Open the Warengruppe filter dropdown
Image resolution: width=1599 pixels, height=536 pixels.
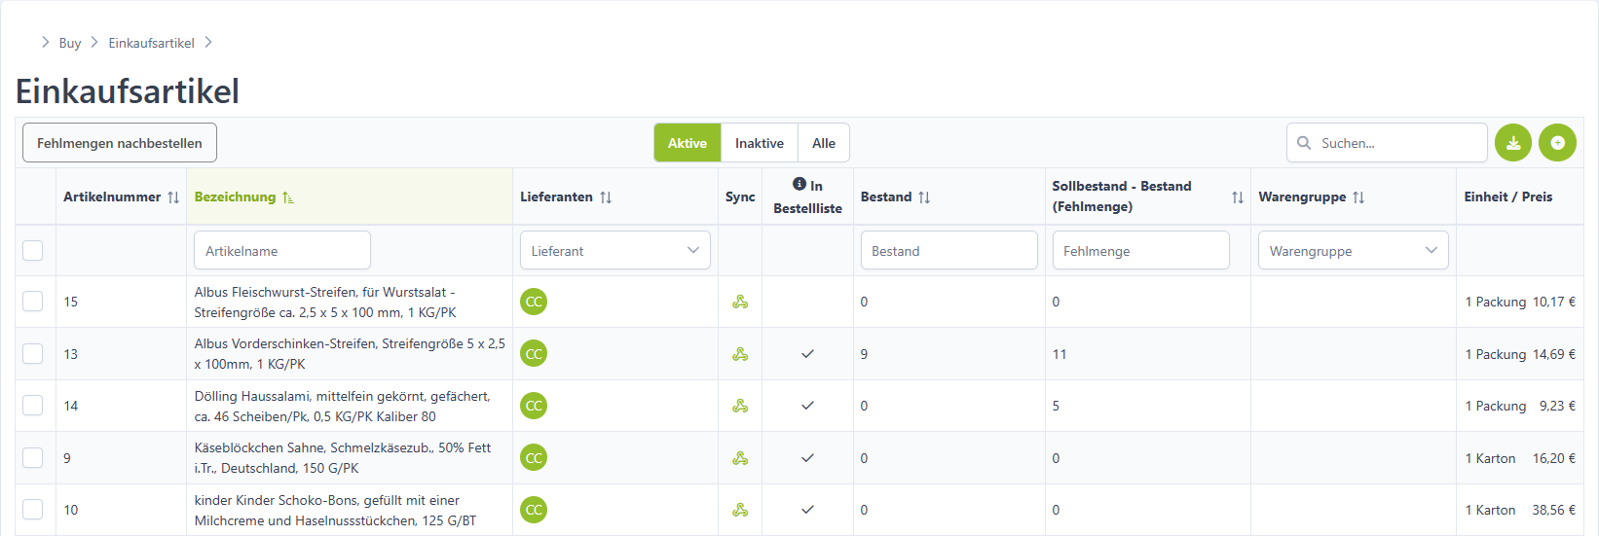click(1354, 251)
